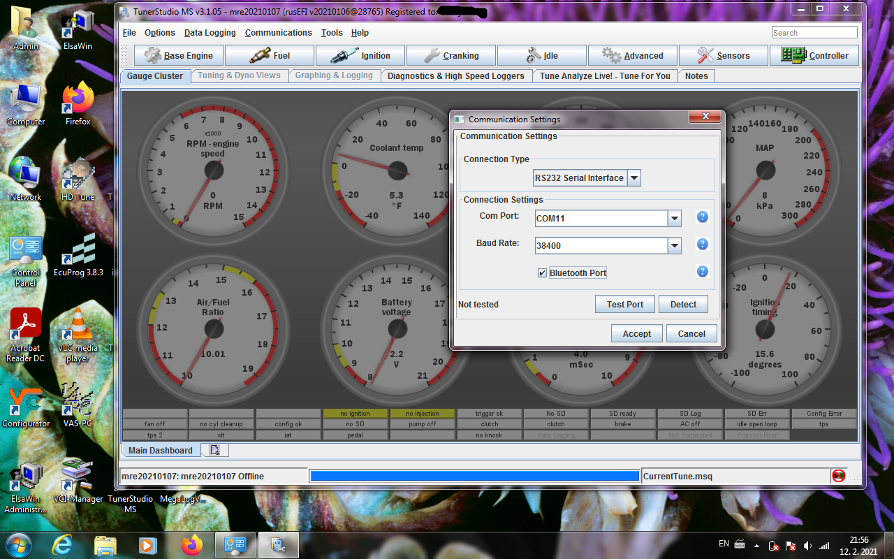
Task: Select the Network desktop icon
Action: 26,180
